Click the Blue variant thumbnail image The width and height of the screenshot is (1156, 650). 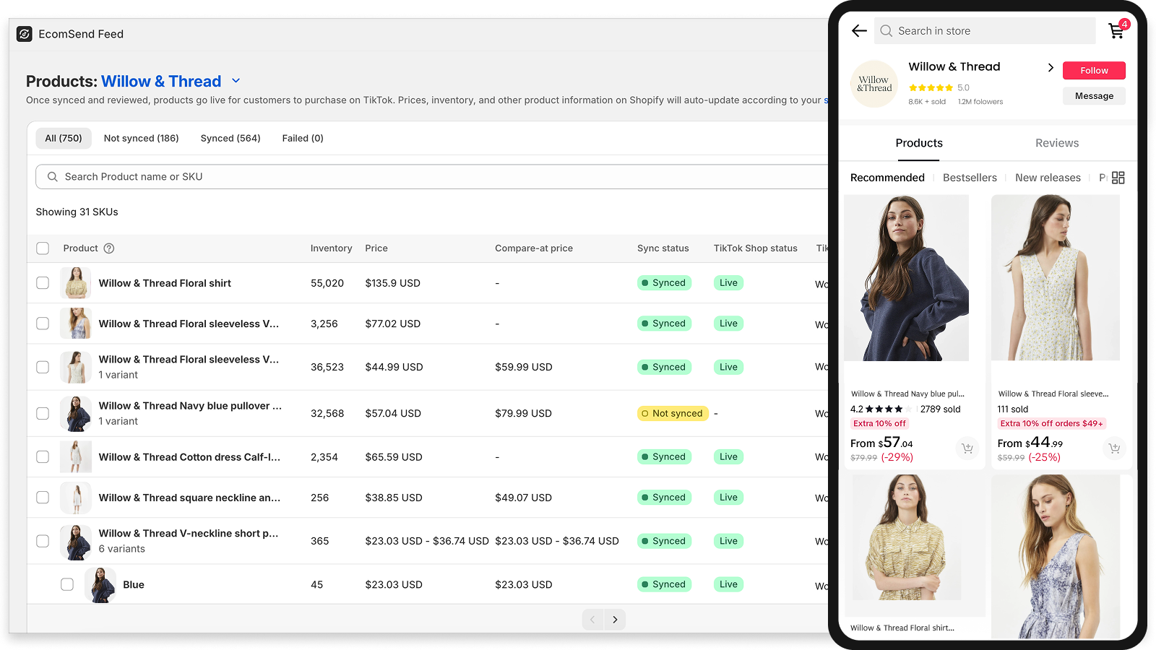click(x=100, y=585)
